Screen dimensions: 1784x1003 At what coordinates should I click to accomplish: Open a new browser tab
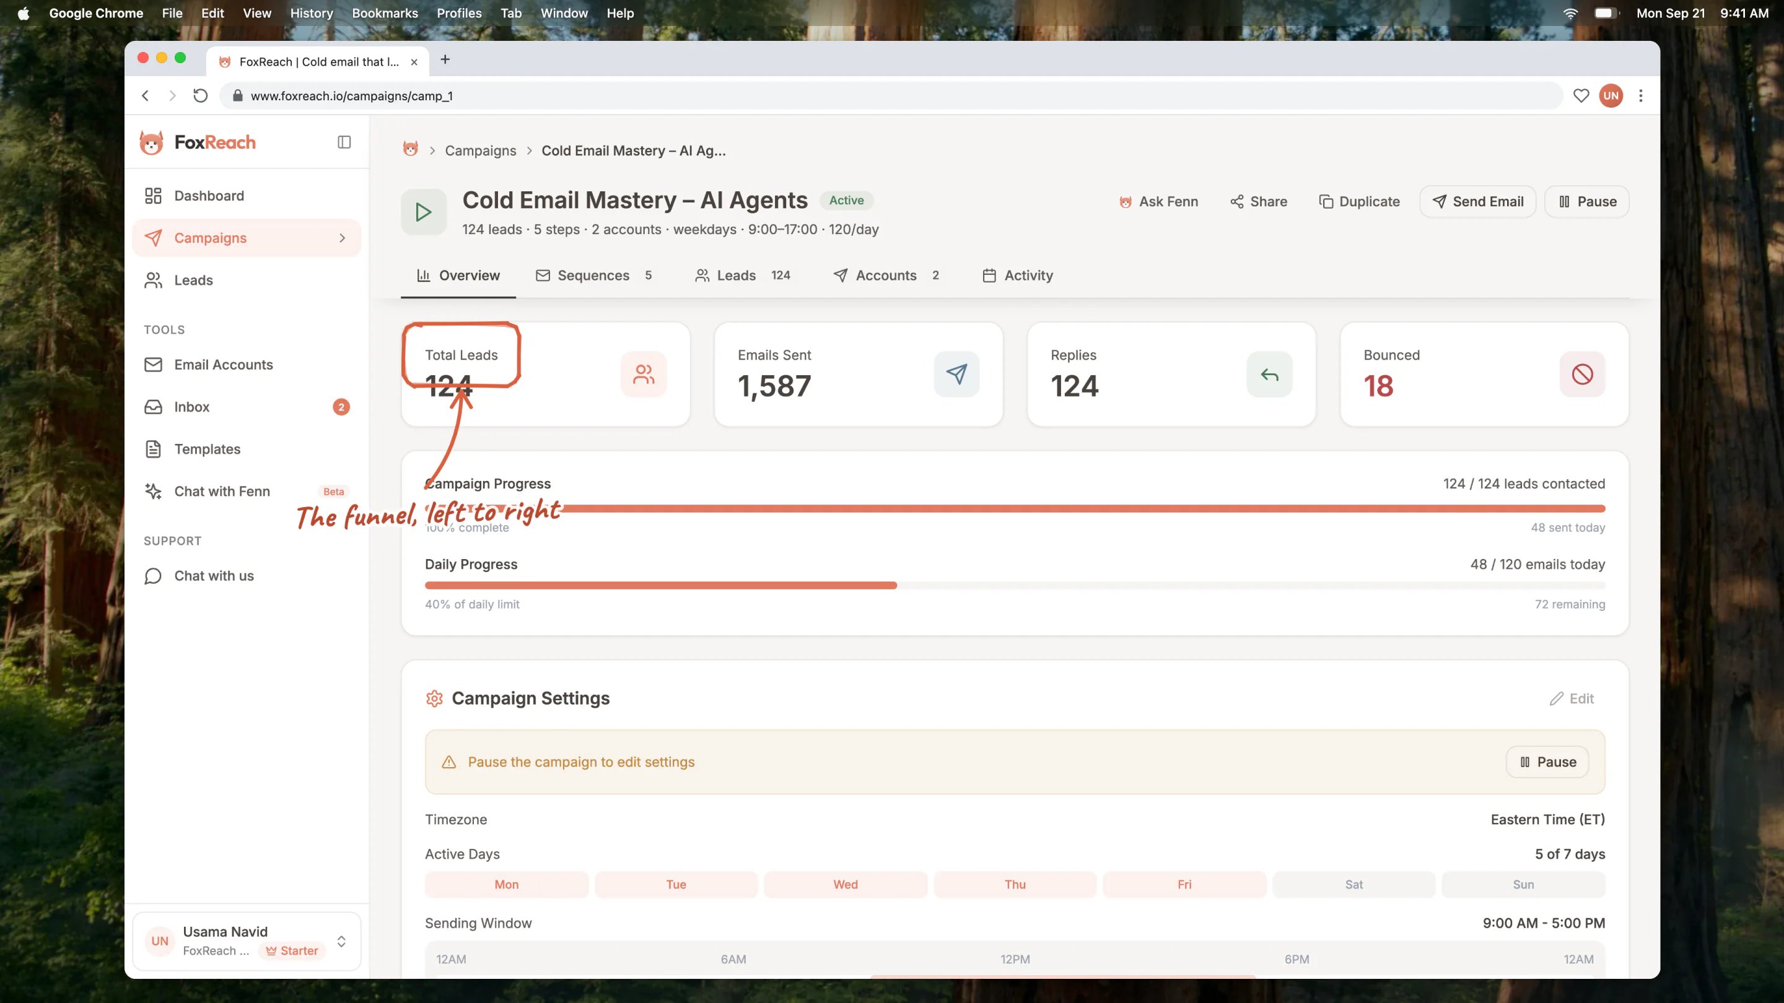pos(445,59)
